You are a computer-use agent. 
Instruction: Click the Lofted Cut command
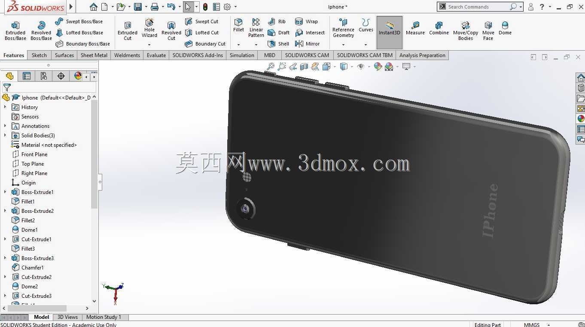click(202, 33)
